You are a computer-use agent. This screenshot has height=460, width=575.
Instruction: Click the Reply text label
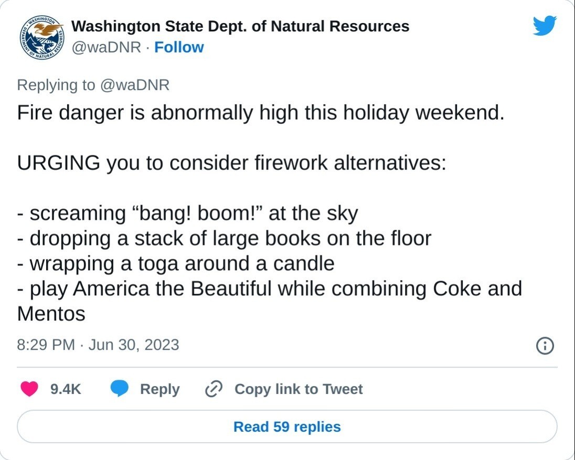pyautogui.click(x=160, y=389)
